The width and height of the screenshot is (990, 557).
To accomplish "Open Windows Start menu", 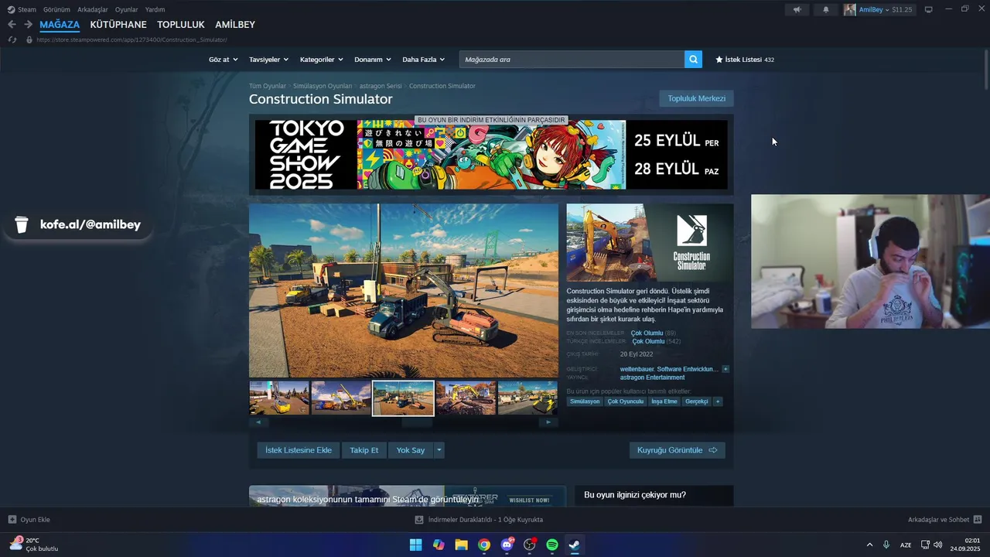I will click(x=415, y=545).
